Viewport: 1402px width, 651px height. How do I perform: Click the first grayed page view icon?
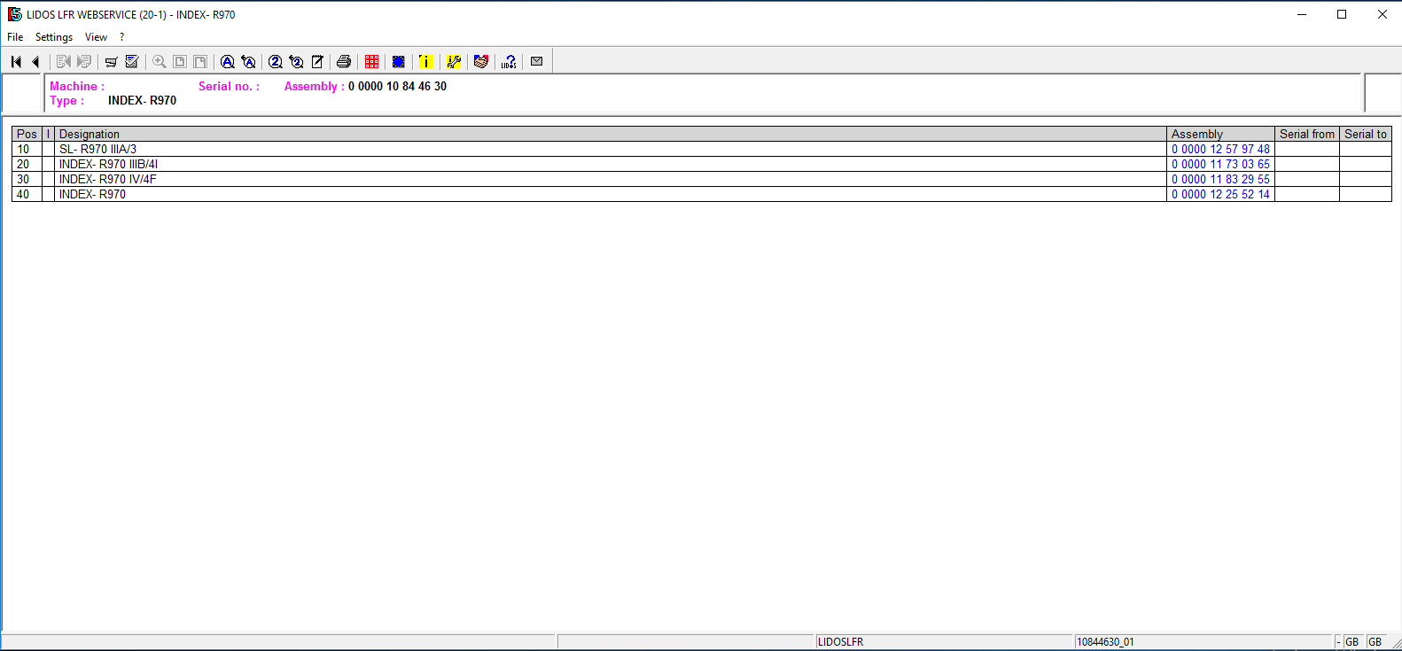[180, 62]
